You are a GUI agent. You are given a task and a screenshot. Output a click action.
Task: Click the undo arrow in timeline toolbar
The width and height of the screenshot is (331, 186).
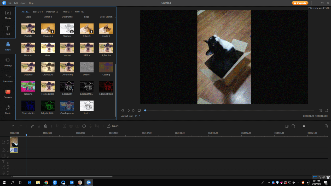pos(14,126)
